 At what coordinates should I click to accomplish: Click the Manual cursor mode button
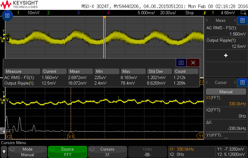[x=226, y=92]
